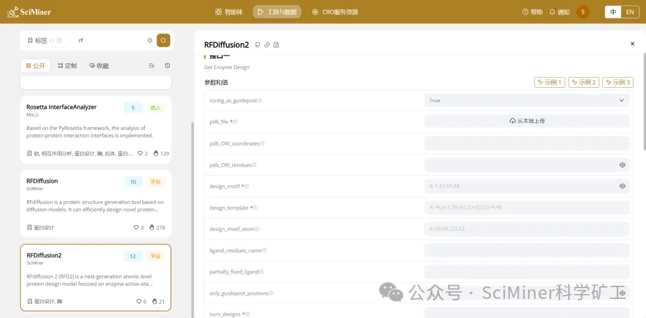This screenshot has width=646, height=318.
Task: Like the RFDiffusion2 card heart
Action: 139,301
